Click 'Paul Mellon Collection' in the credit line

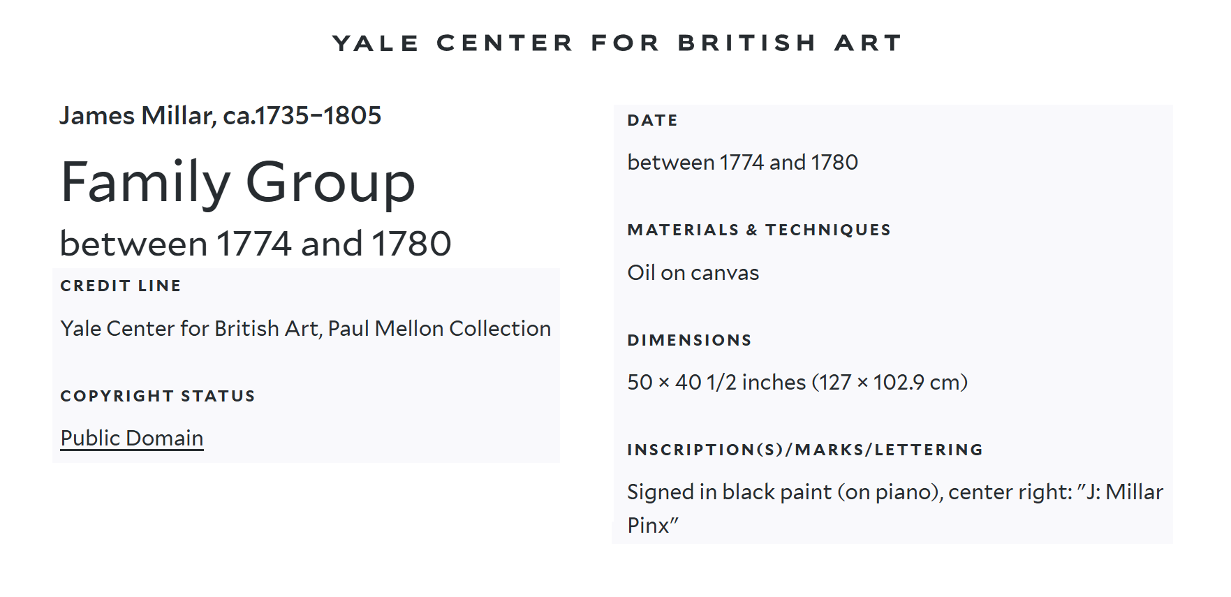(439, 328)
